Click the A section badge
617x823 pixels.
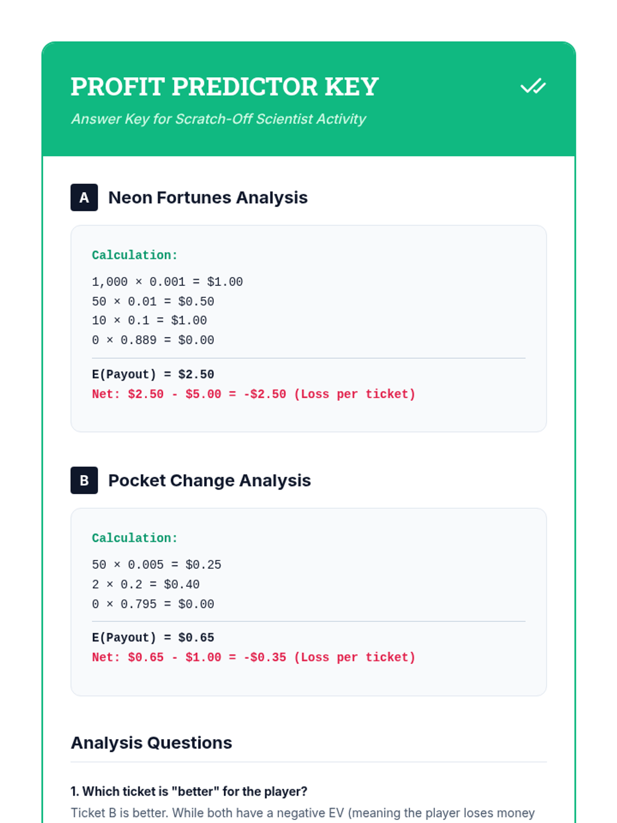coord(84,198)
